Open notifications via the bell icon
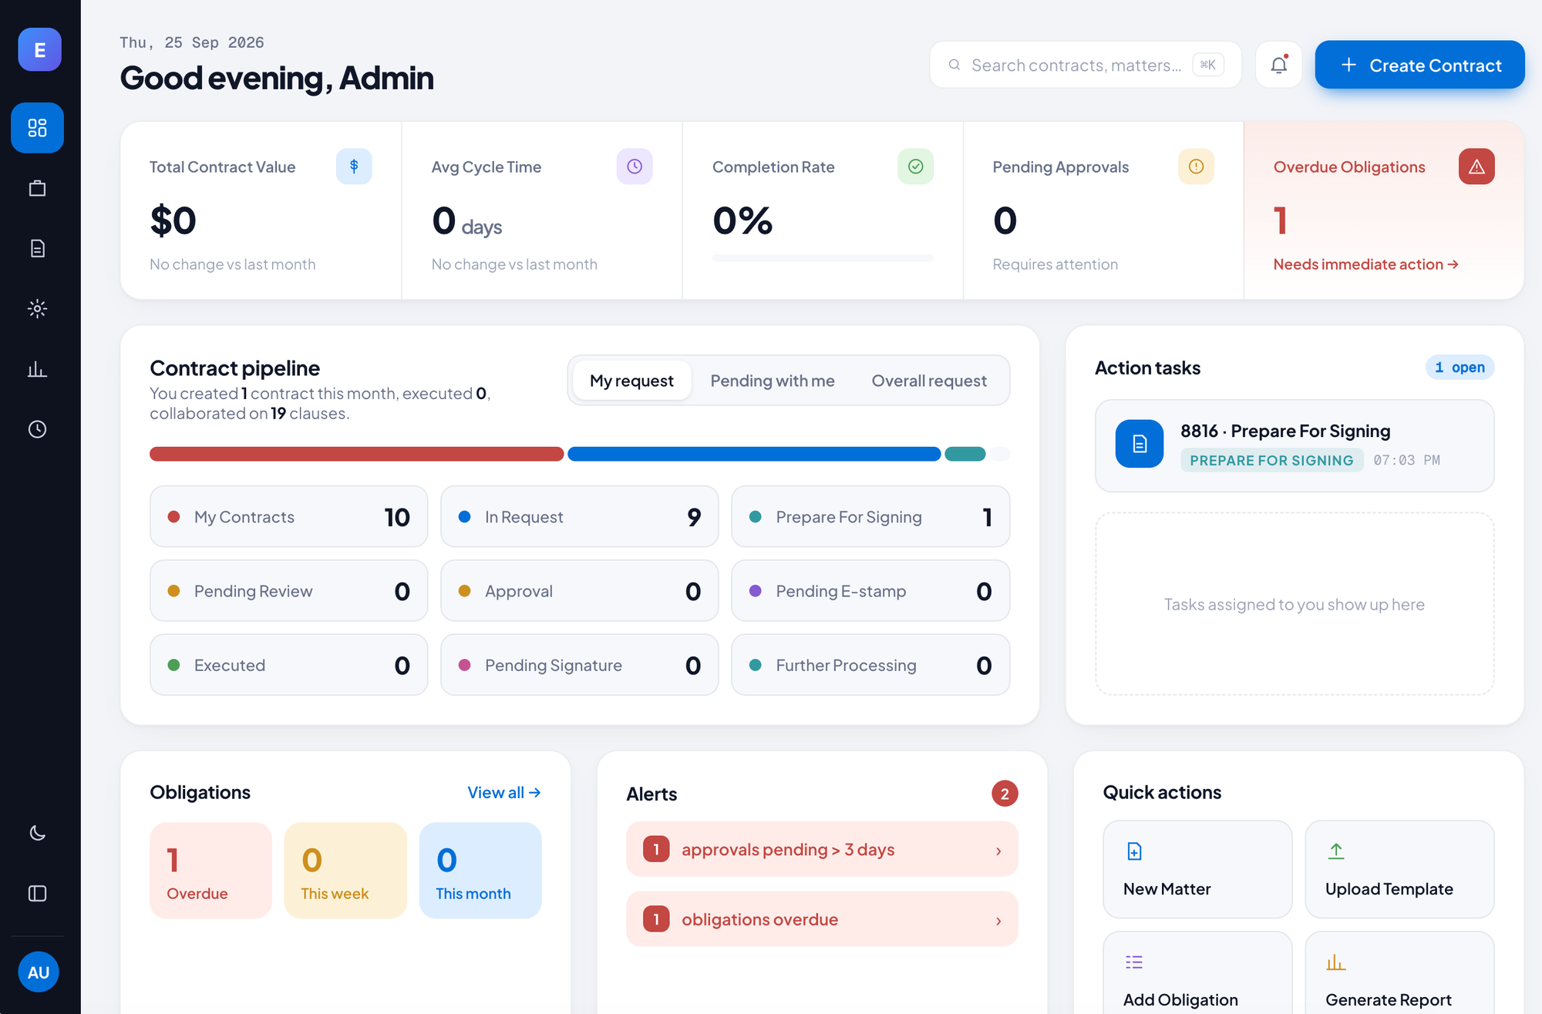The image size is (1542, 1014). [x=1278, y=65]
